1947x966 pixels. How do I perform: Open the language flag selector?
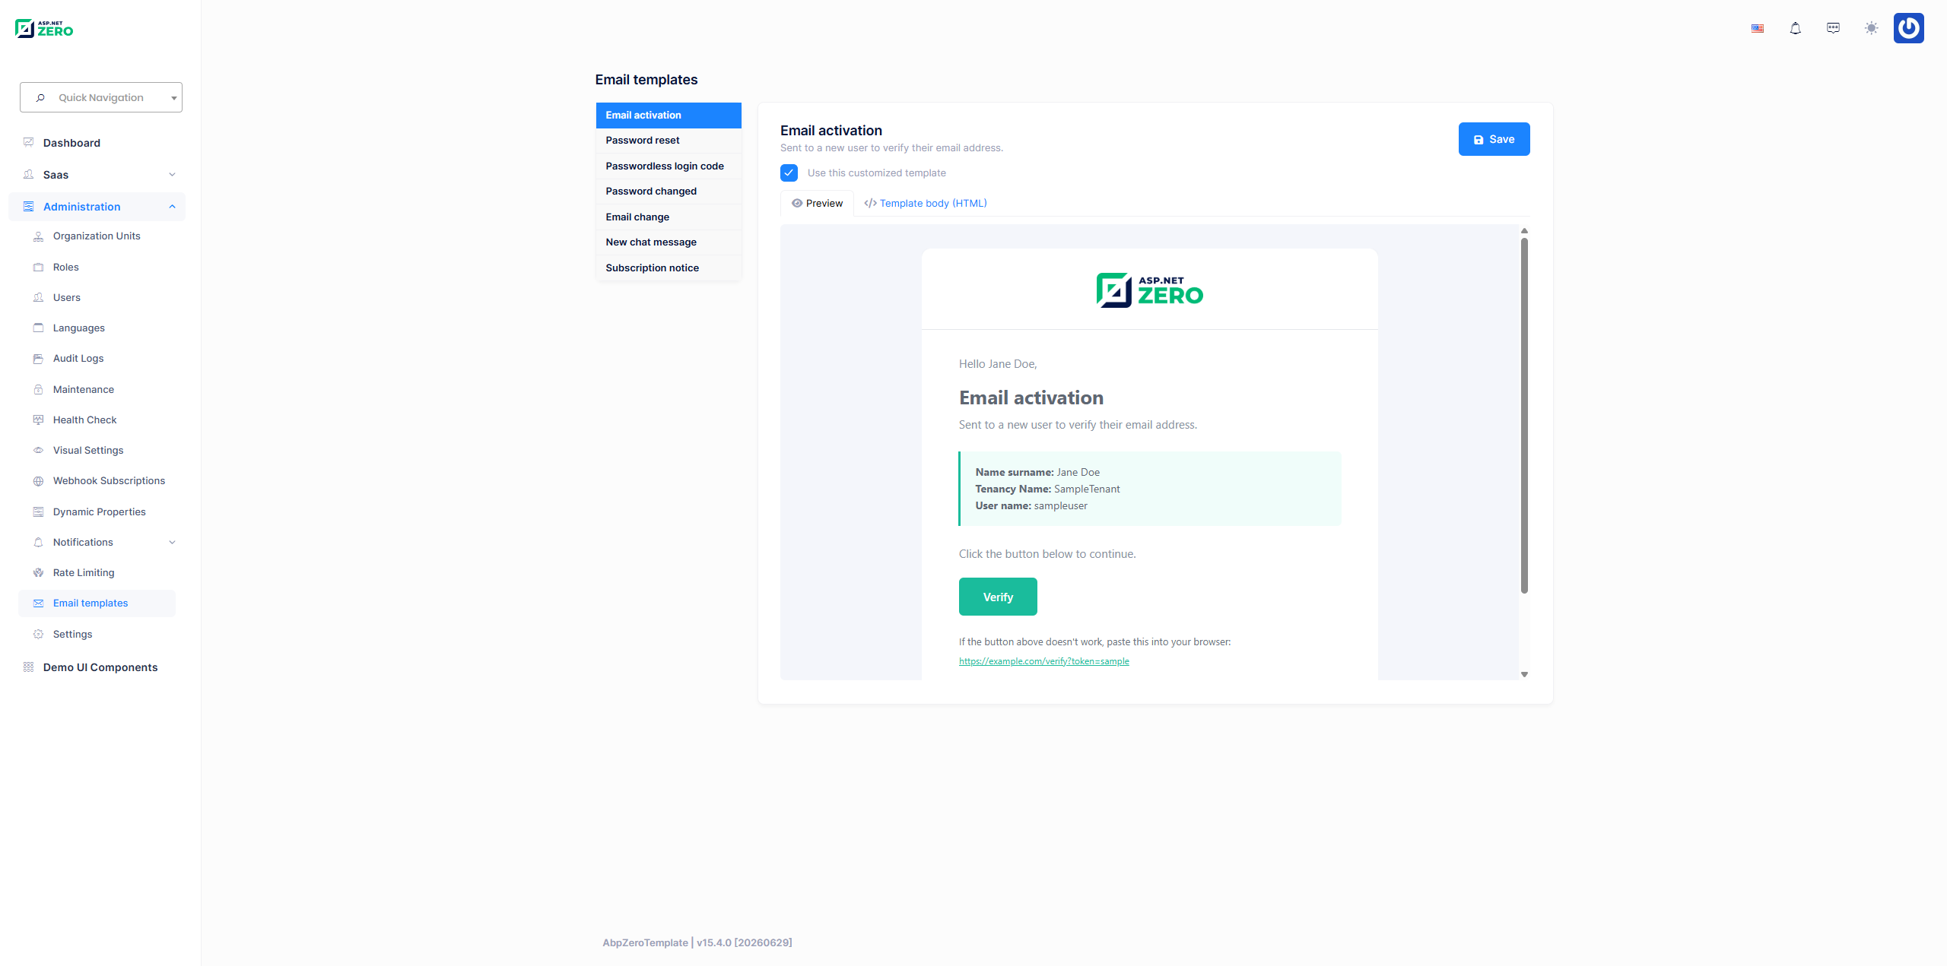pyautogui.click(x=1758, y=29)
